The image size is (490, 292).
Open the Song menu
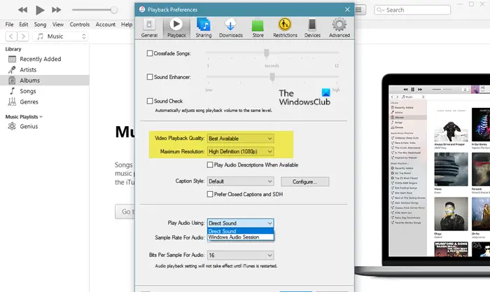[40, 25]
